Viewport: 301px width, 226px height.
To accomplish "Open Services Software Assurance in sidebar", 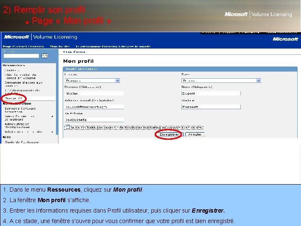I will coord(20,110).
